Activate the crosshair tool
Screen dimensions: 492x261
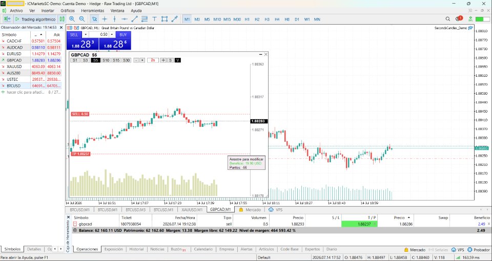click(105, 19)
